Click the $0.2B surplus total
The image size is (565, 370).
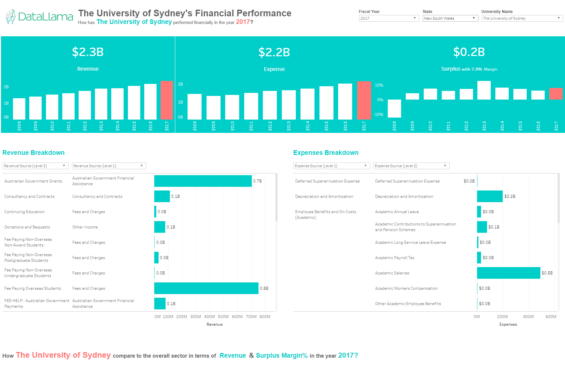(469, 52)
